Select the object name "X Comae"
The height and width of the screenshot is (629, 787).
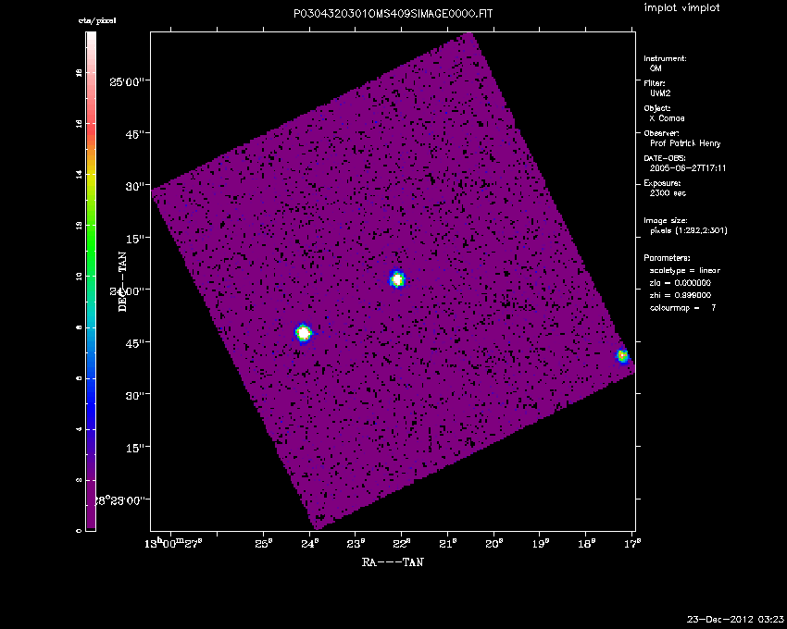pyautogui.click(x=667, y=118)
